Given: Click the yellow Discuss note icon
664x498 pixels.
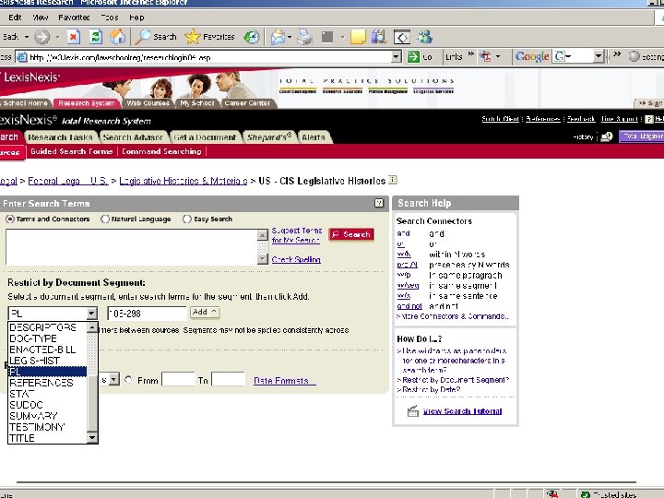Looking at the screenshot, I should pos(358,37).
